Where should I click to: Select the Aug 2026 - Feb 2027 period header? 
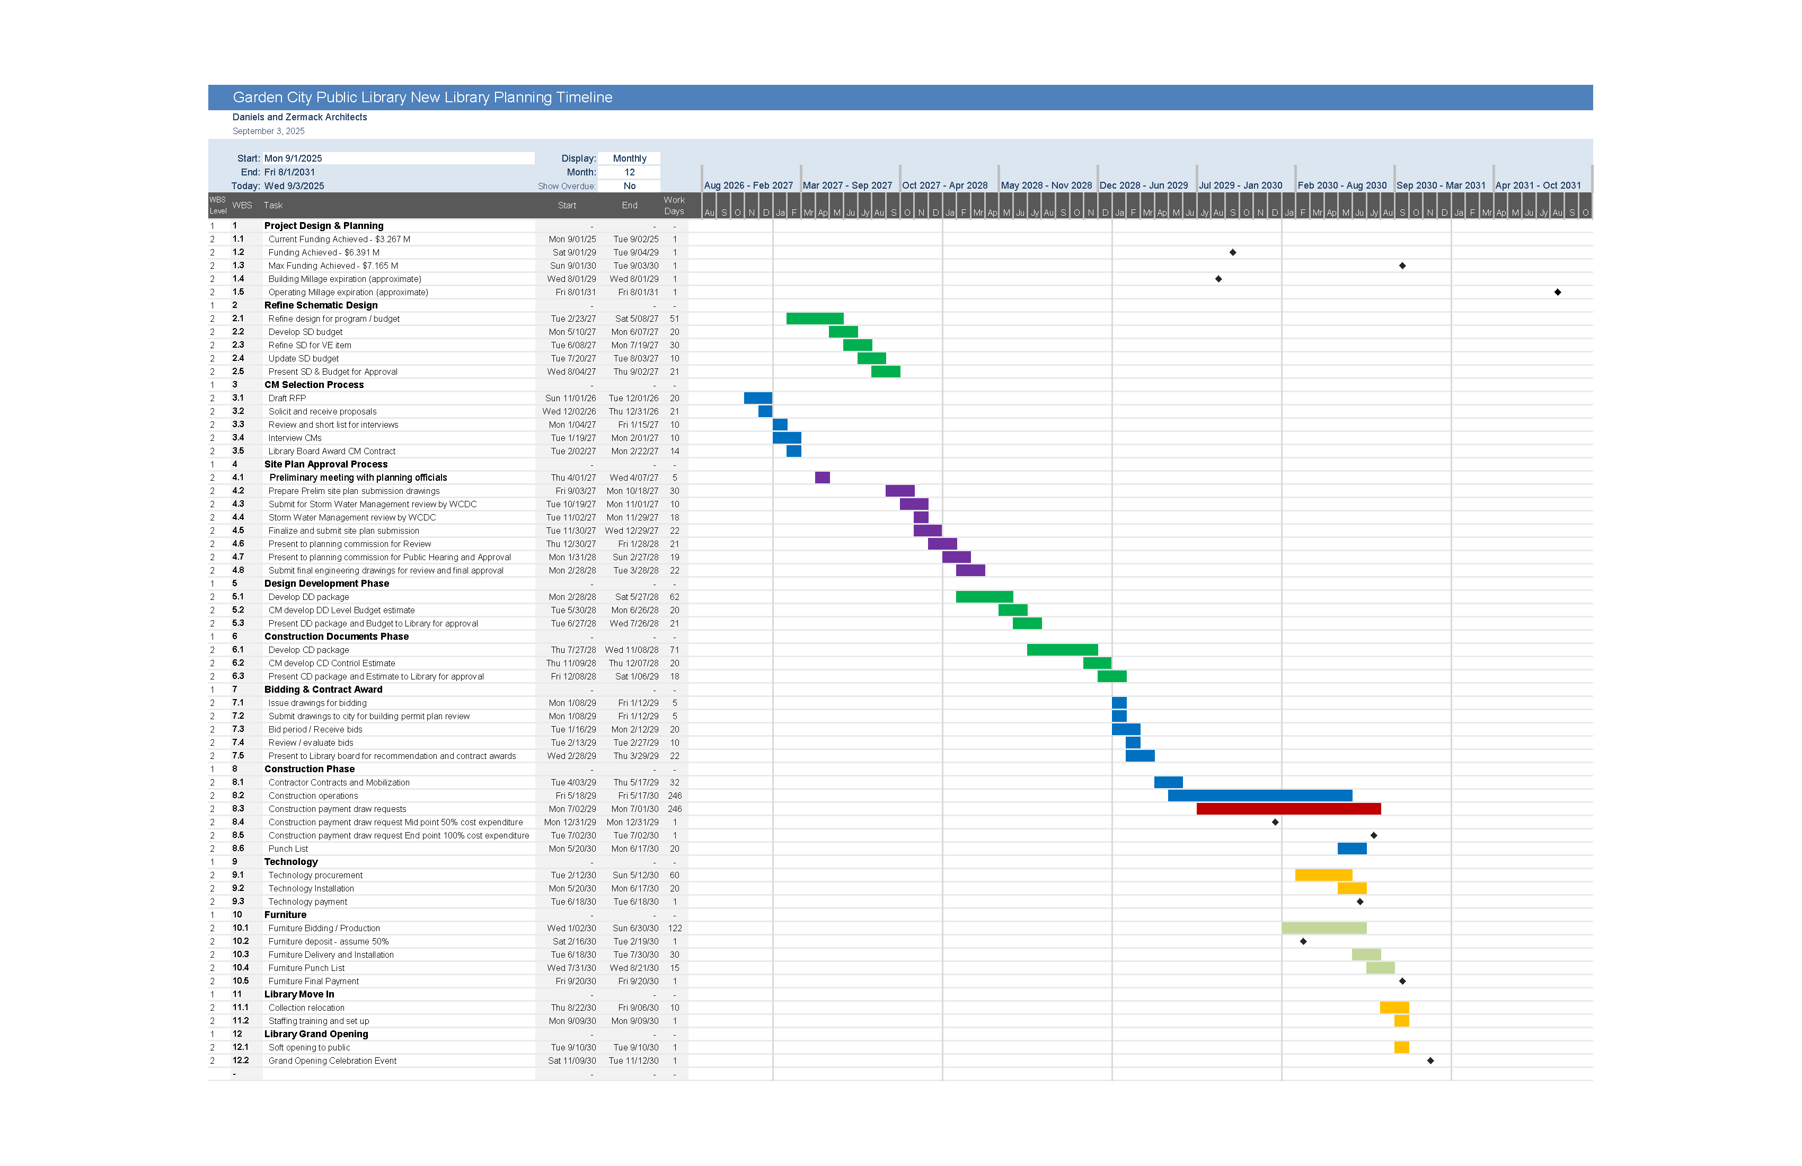click(x=748, y=185)
